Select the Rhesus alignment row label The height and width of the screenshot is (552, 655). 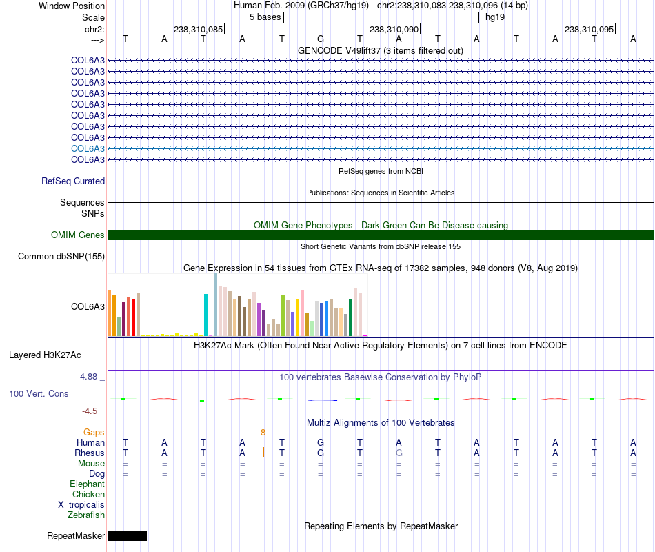(90, 453)
